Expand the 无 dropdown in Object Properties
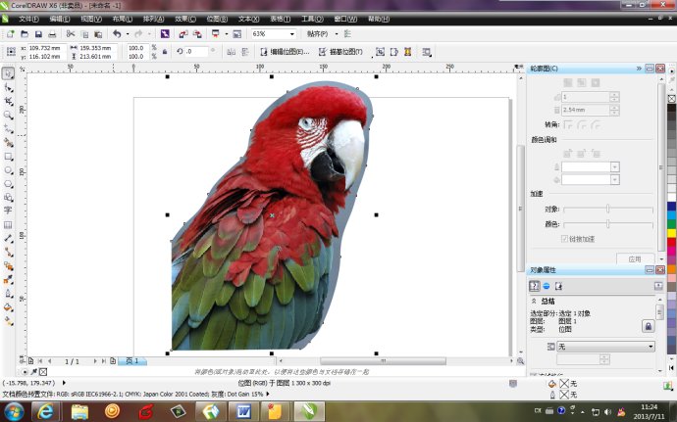This screenshot has width=677, height=422. pyautogui.click(x=650, y=347)
